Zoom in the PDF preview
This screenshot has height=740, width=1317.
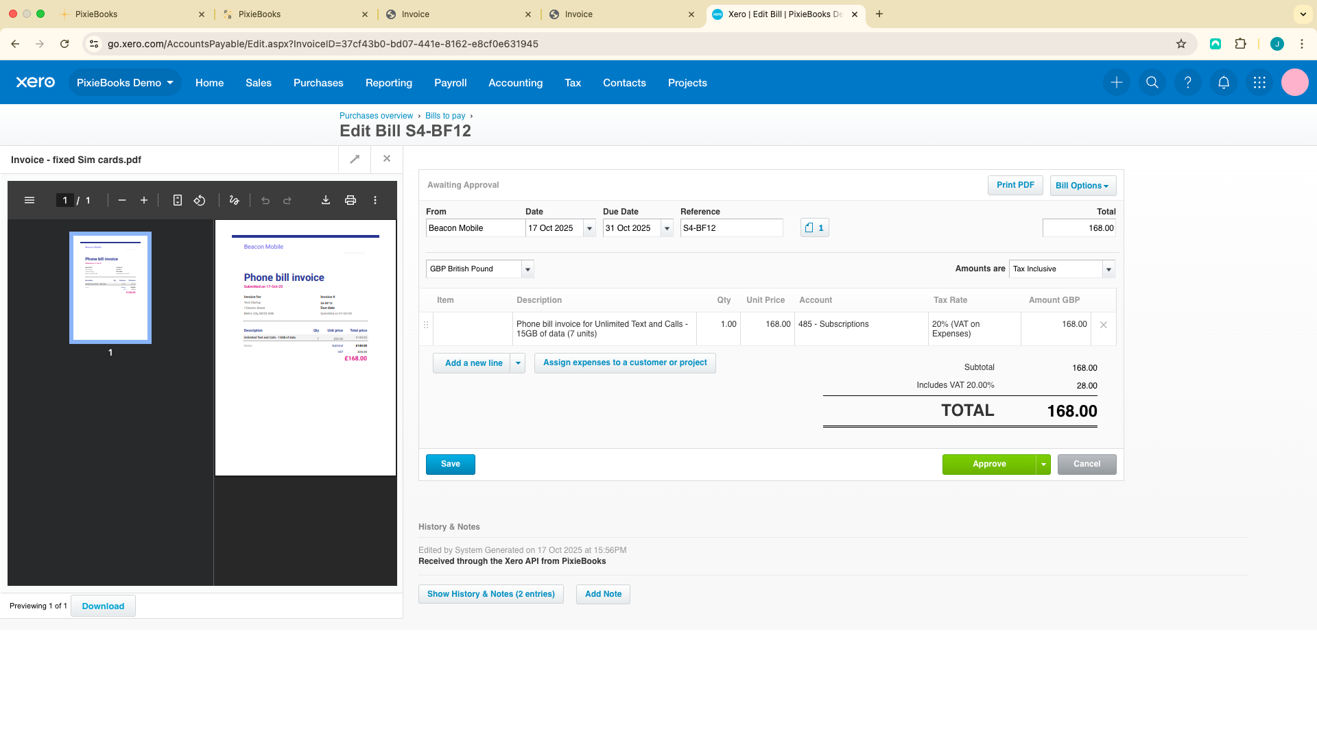144,200
